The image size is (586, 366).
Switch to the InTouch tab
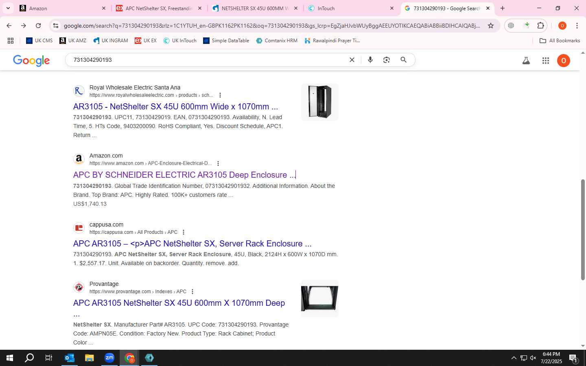(346, 8)
